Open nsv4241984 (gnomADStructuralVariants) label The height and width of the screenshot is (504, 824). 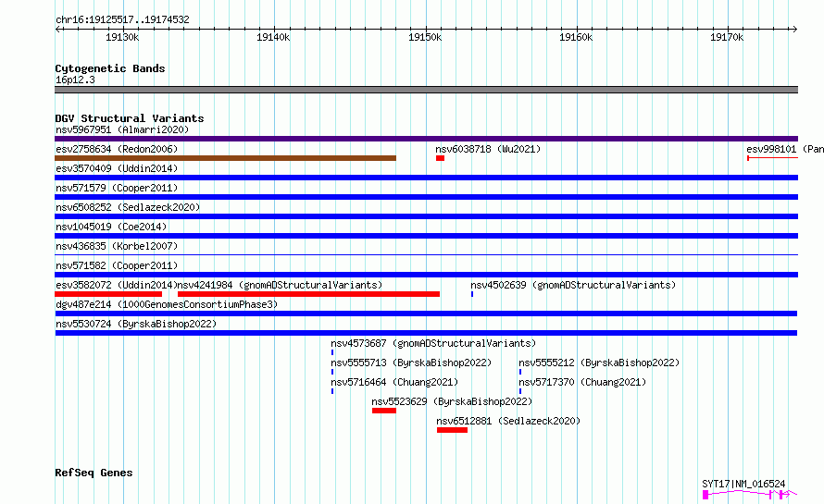pyautogui.click(x=281, y=285)
